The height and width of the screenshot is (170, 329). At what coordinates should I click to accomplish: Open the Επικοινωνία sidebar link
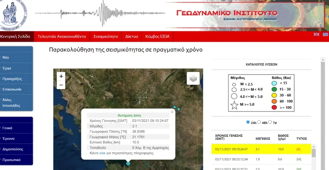12,89
